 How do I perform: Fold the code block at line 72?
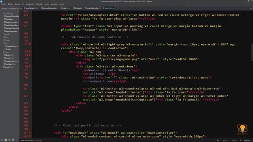click(x=30, y=52)
